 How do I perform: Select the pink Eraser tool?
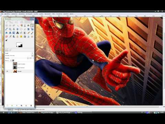(x=7, y=37)
